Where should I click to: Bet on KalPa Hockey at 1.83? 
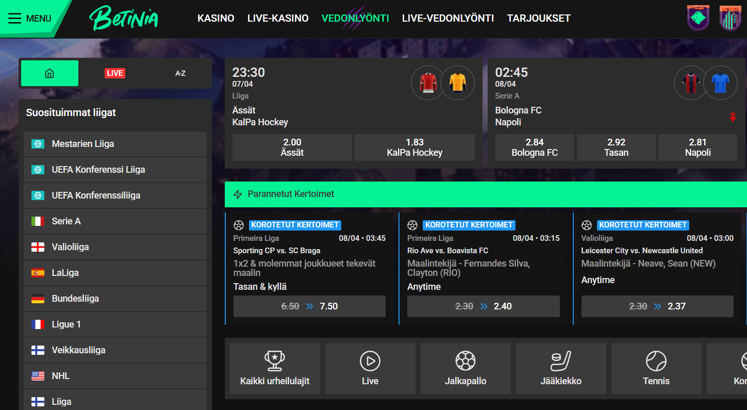(x=414, y=147)
